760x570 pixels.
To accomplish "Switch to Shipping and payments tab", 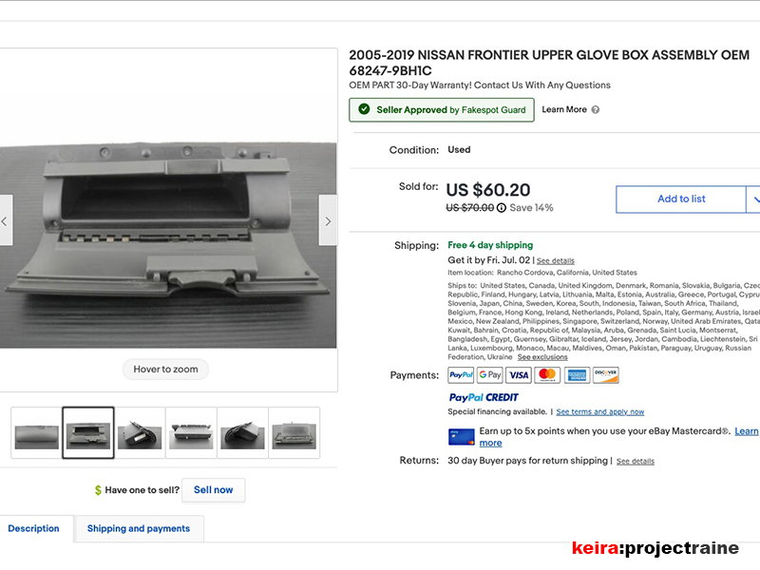I will [x=139, y=529].
